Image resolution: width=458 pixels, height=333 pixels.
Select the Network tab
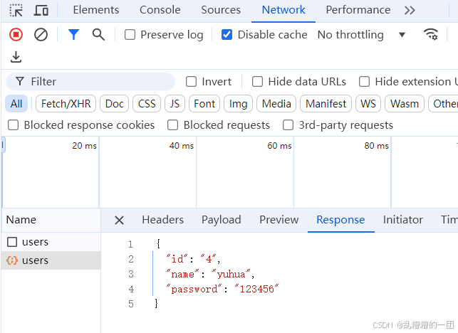(x=283, y=10)
